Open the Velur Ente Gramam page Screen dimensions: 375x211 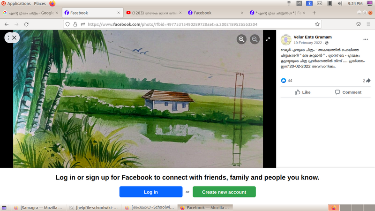pos(313,37)
